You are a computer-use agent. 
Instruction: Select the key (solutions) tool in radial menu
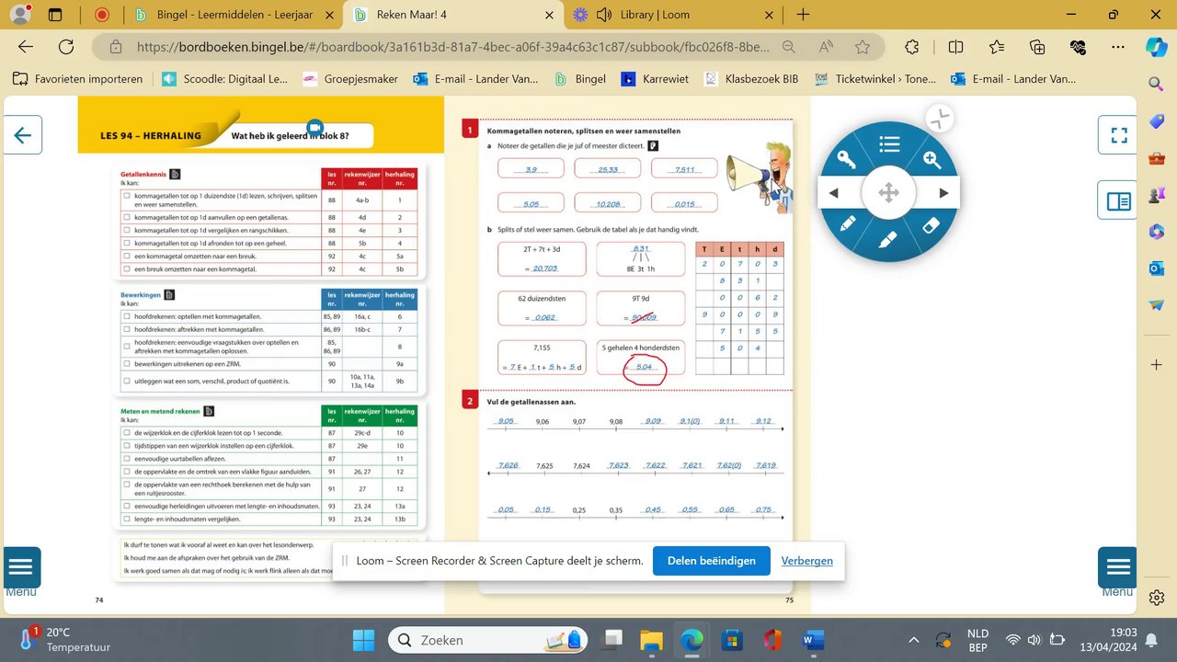846,160
